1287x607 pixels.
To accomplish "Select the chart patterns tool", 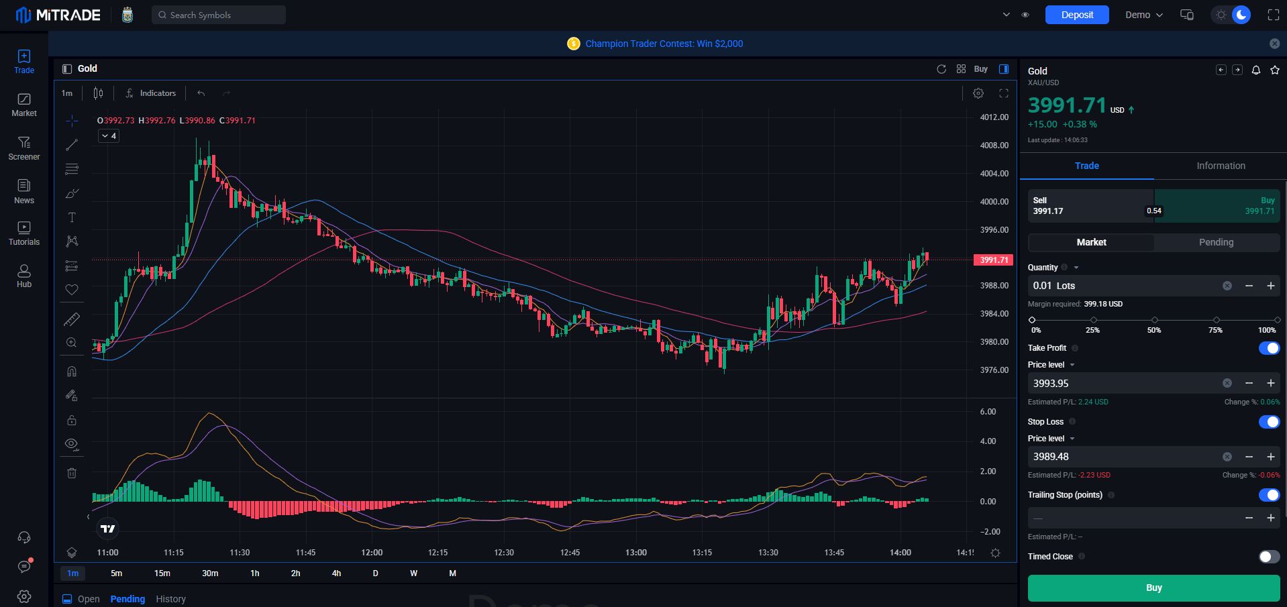I will point(72,241).
